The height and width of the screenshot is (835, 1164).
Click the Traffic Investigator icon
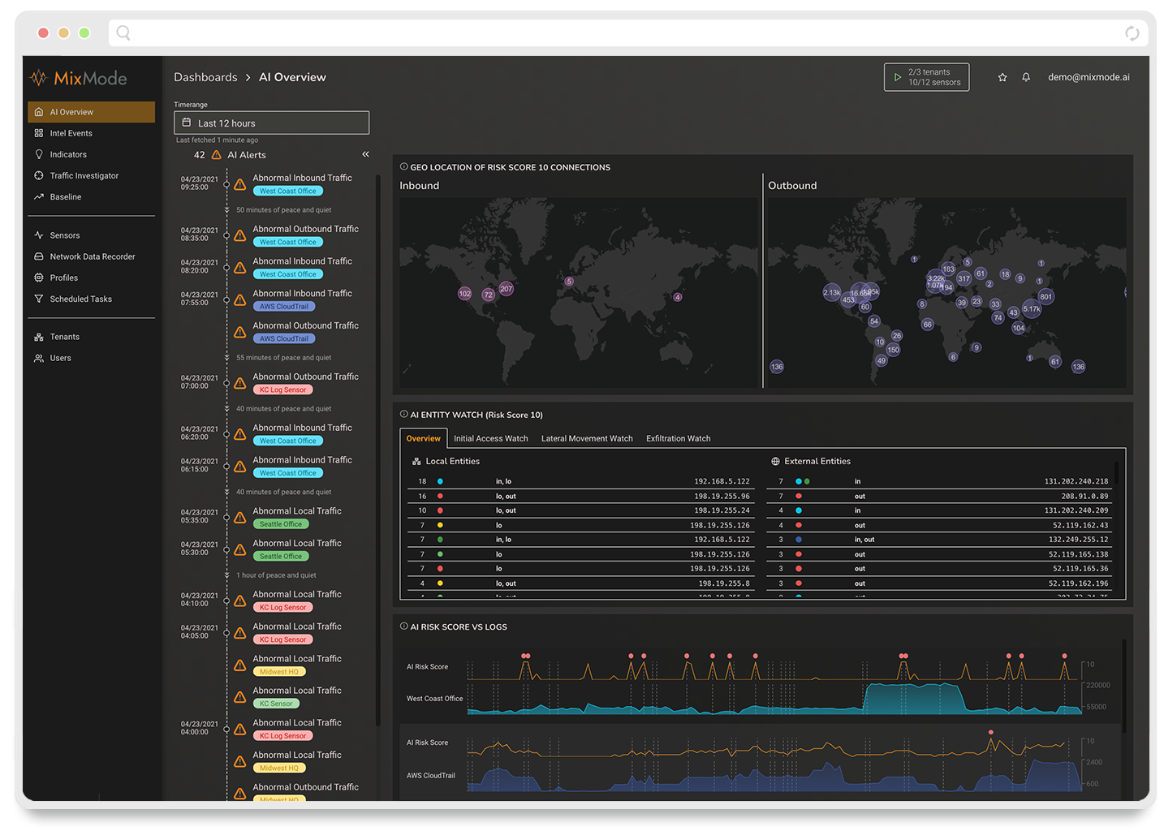39,175
